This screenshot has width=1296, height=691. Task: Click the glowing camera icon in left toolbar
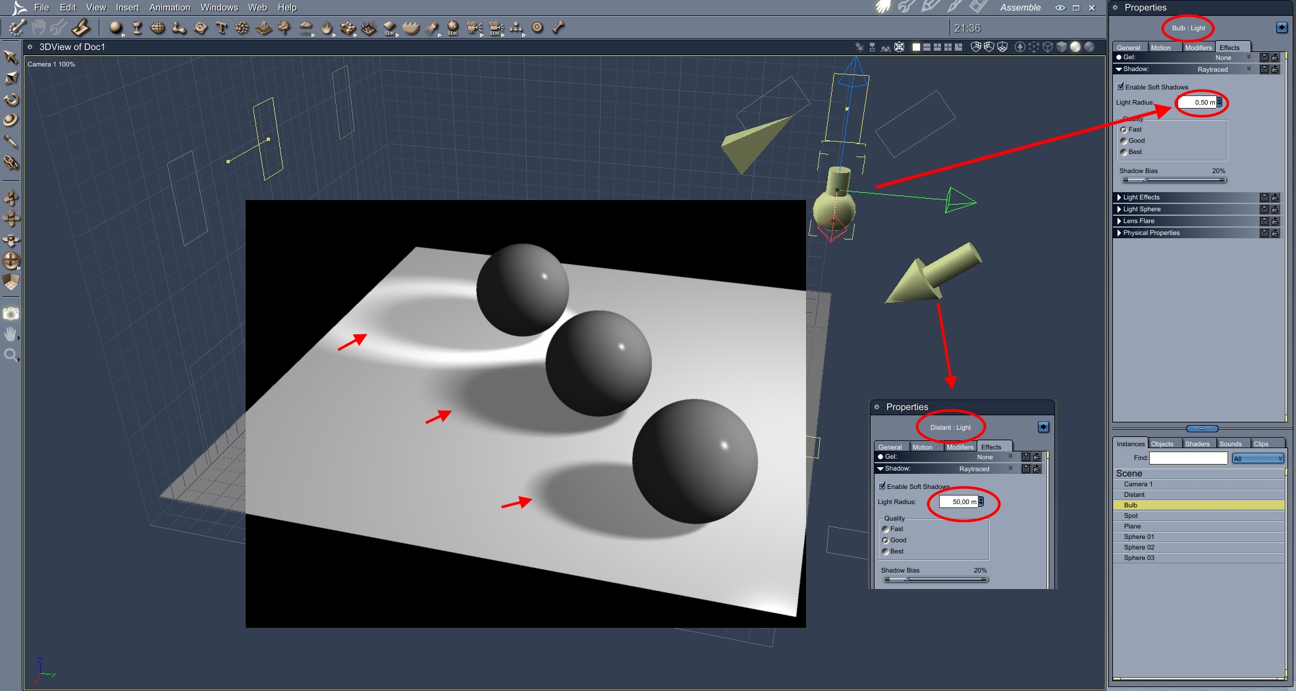(11, 314)
